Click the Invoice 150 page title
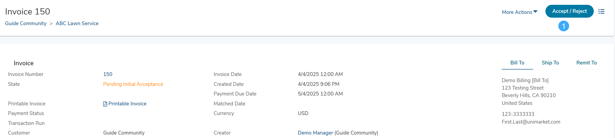Image resolution: width=615 pixels, height=138 pixels. (27, 11)
